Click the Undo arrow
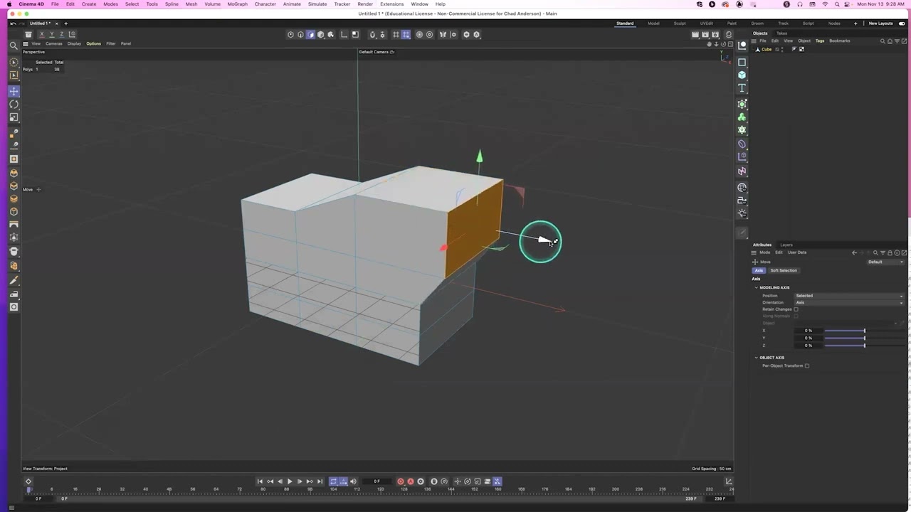 (x=14, y=23)
